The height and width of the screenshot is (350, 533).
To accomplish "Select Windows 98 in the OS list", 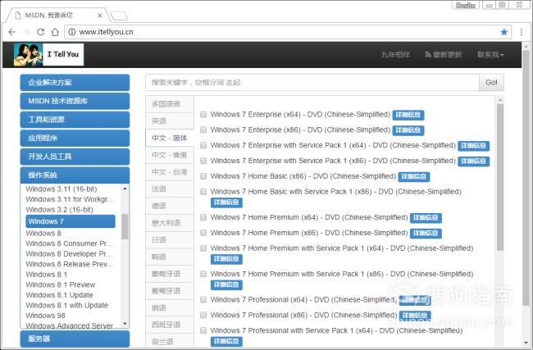I will [x=45, y=316].
